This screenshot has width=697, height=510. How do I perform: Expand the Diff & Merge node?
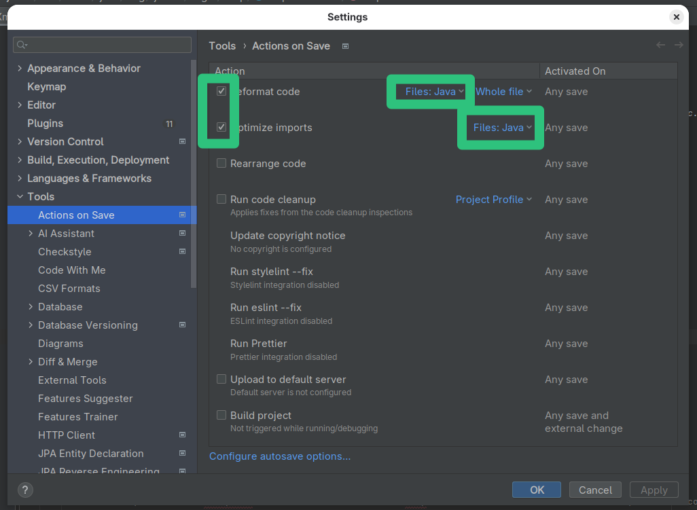point(30,362)
